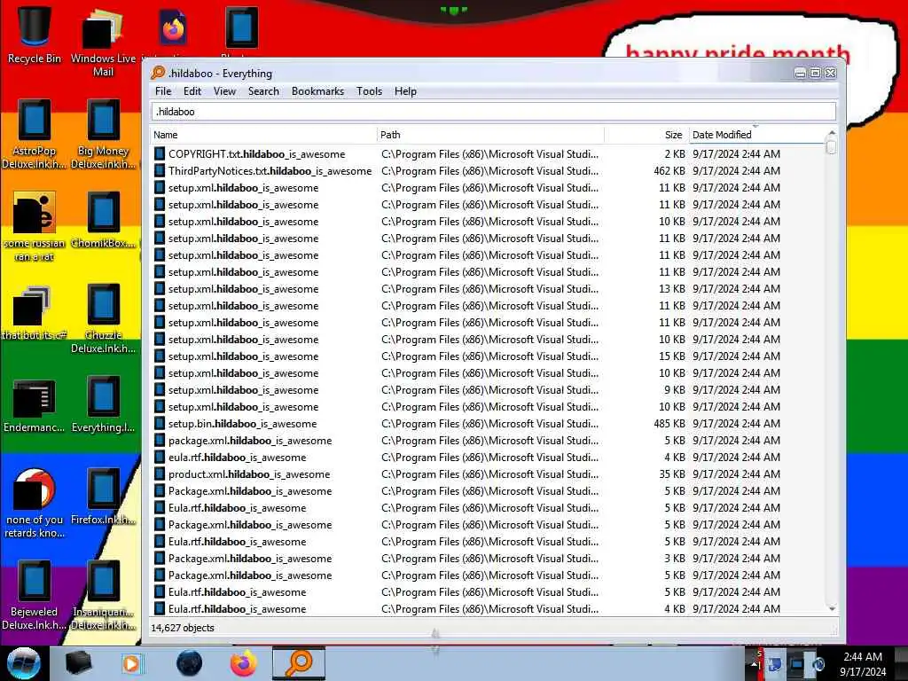
Task: Select the Endermanc... desktop icon
Action: (x=34, y=405)
